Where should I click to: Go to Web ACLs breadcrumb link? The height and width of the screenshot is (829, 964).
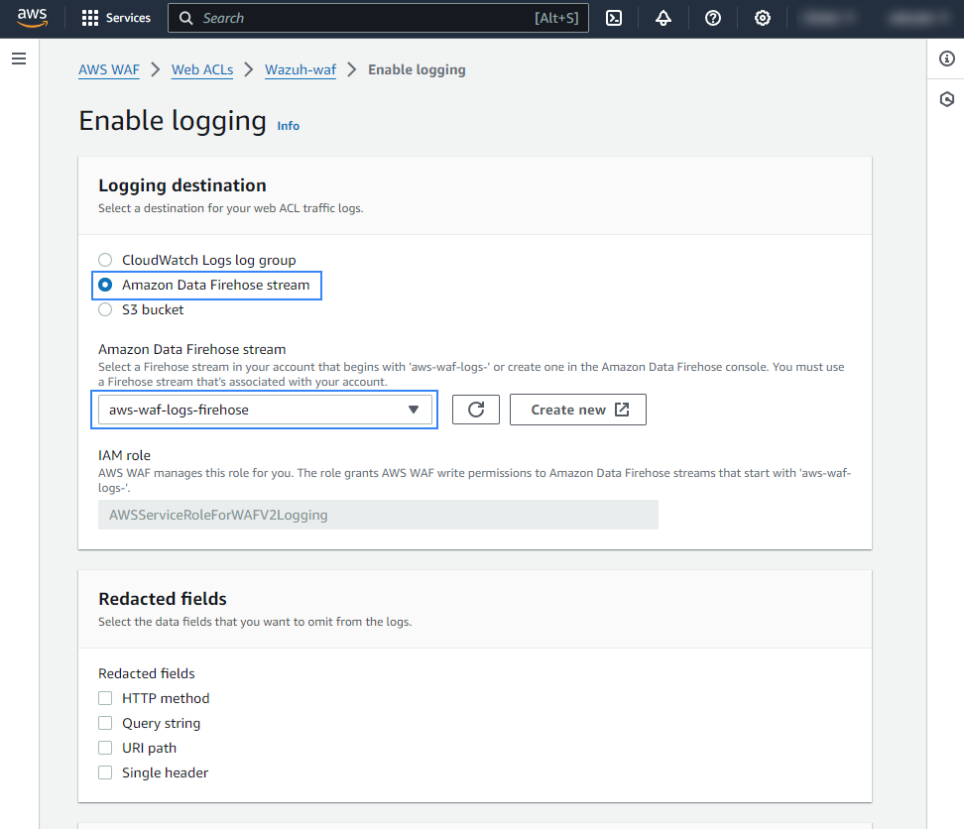pos(202,69)
